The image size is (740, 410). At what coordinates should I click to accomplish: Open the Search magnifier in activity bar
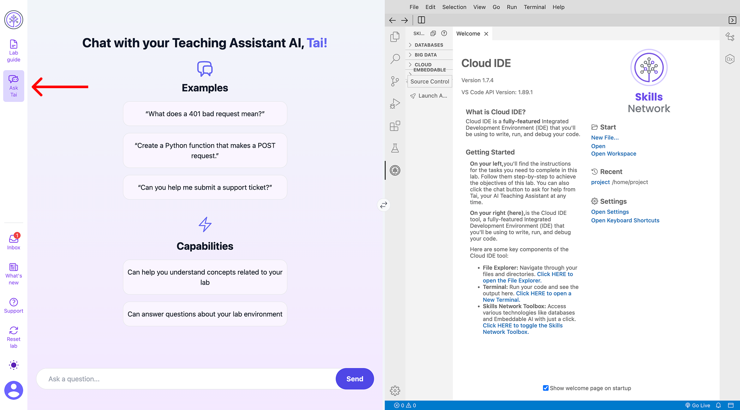pos(395,59)
